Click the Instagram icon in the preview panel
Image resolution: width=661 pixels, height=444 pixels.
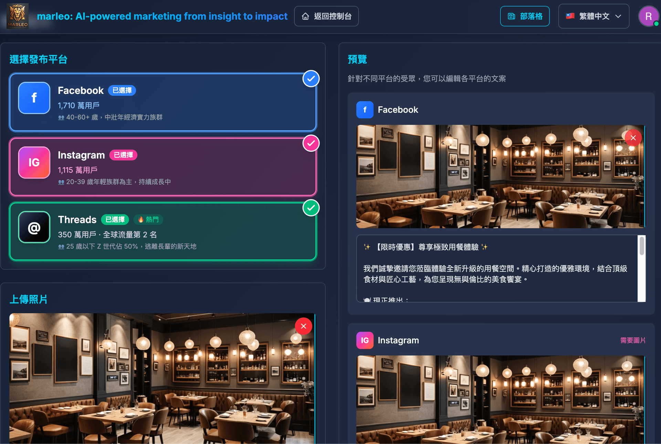tap(365, 340)
